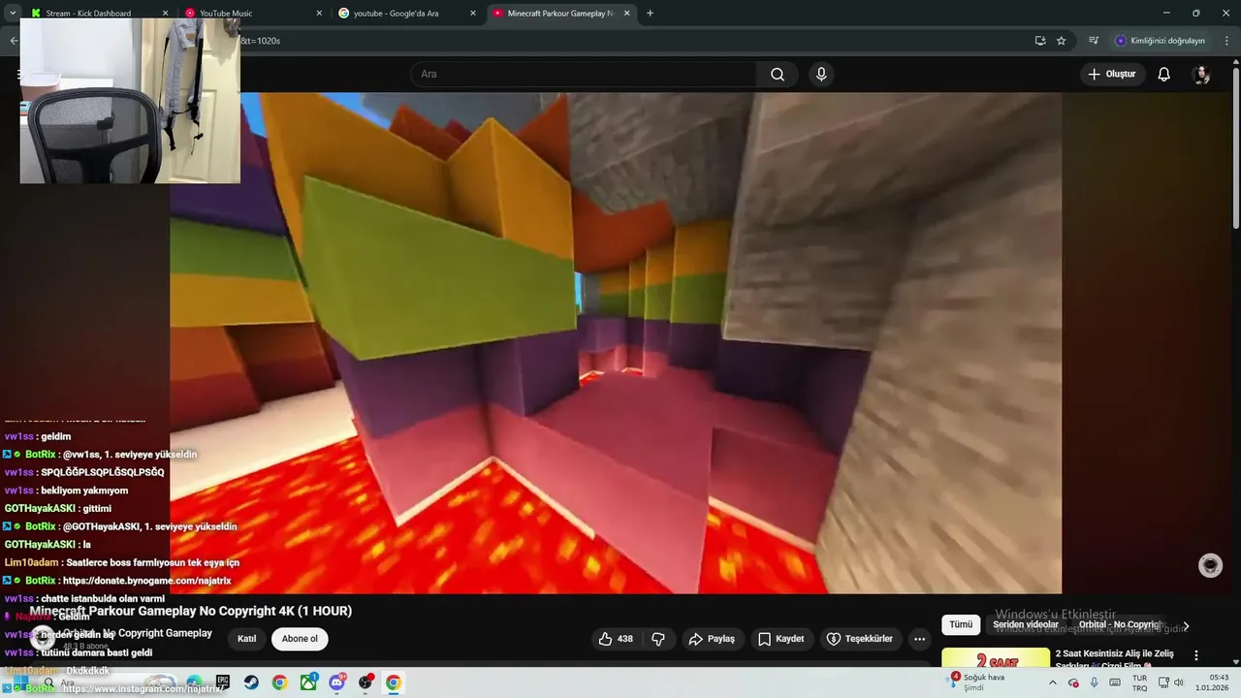The height and width of the screenshot is (698, 1241).
Task: Click the Katıl join button
Action: (x=247, y=639)
